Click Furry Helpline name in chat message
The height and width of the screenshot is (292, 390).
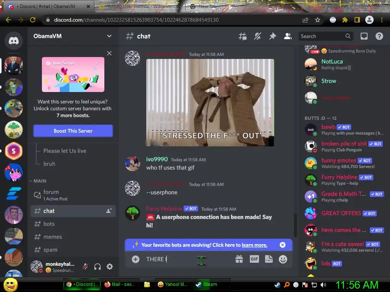pos(164,209)
